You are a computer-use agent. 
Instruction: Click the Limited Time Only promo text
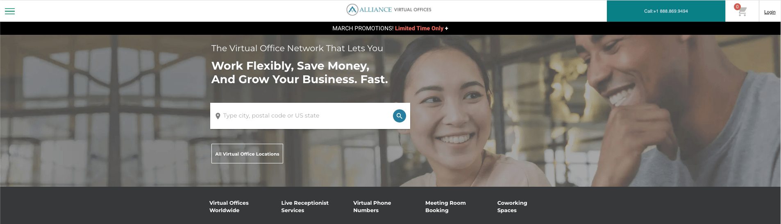tap(419, 28)
